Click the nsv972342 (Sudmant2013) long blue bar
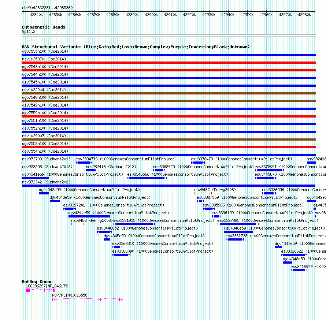The width and height of the screenshot is (326, 320). (168, 186)
